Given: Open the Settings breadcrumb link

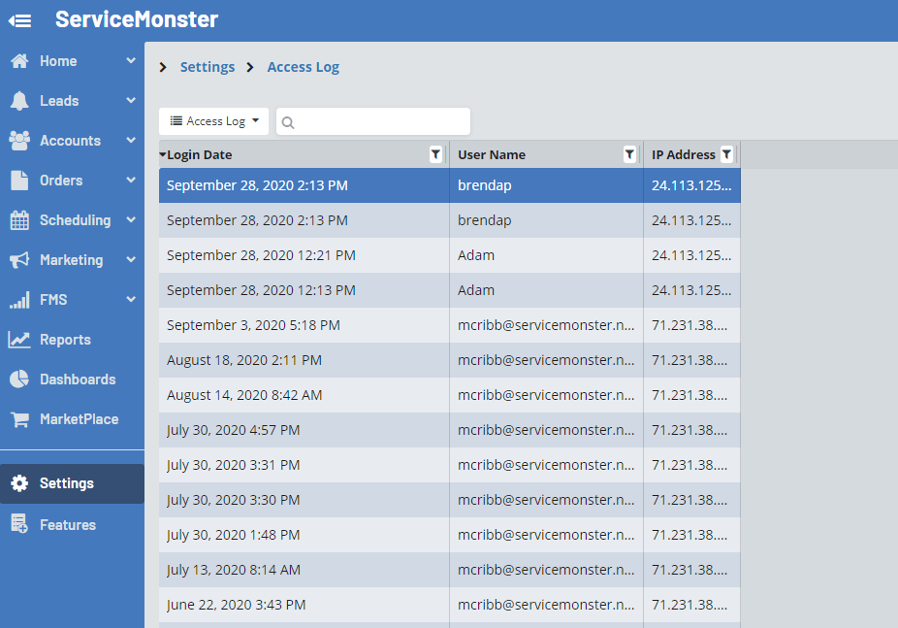Looking at the screenshot, I should click(208, 66).
